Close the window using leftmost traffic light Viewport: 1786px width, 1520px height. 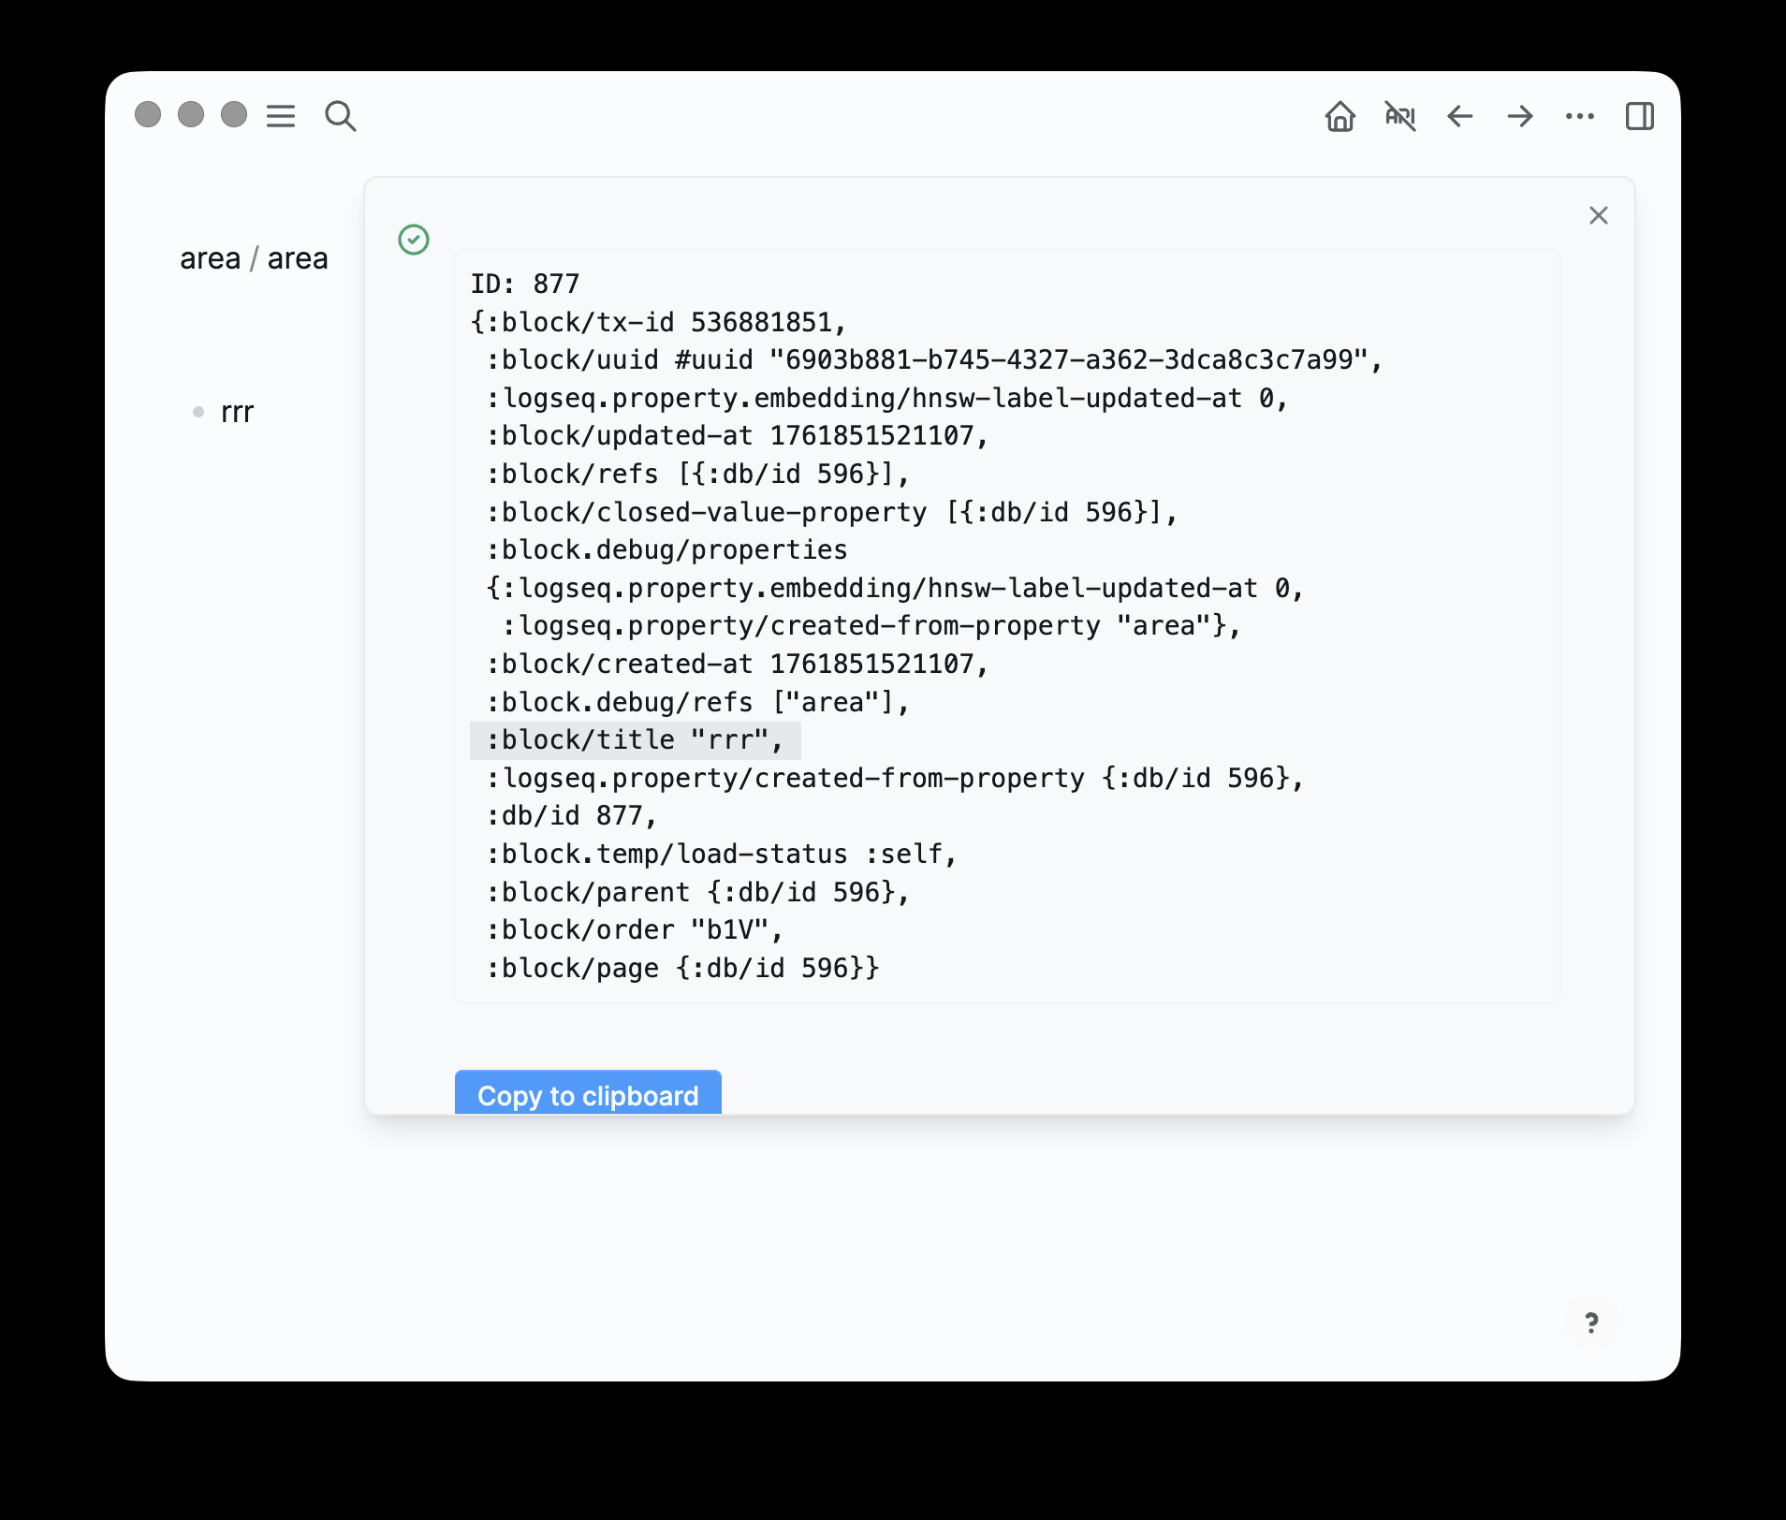pos(148,114)
